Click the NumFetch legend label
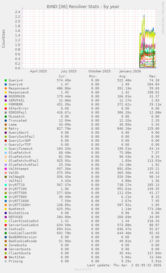Image resolution: width=166 pixels, height=273 pixels. [x=17, y=209]
